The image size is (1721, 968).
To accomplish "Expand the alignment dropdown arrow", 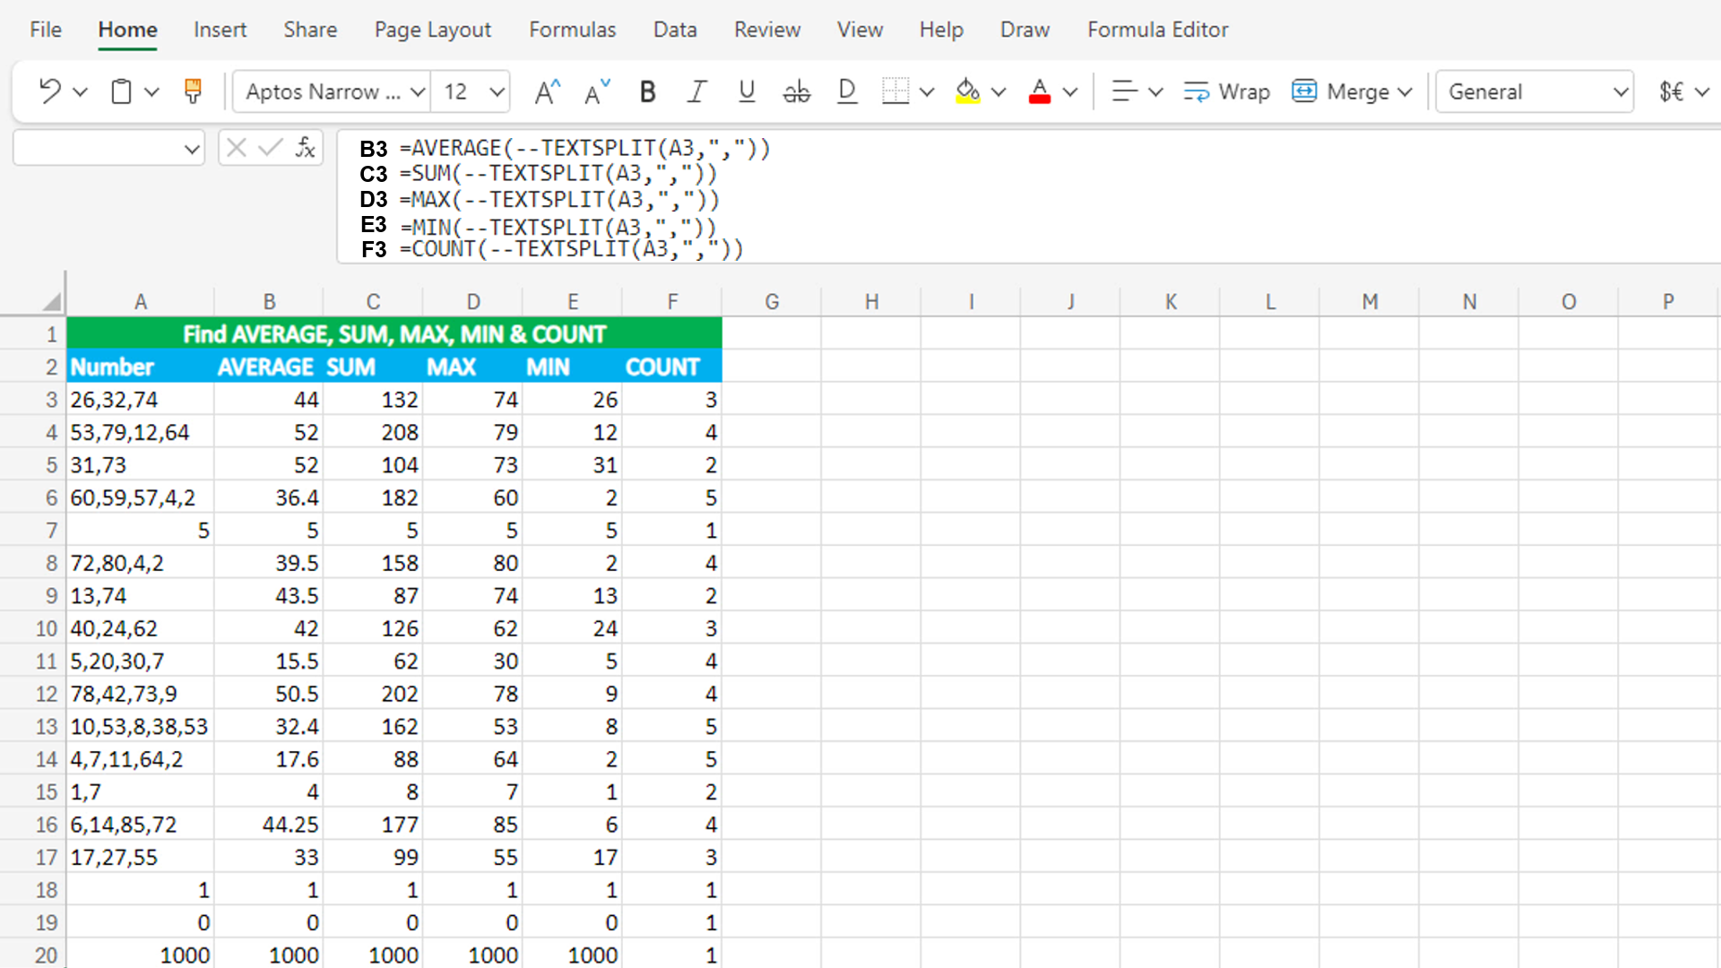I will tap(1155, 91).
